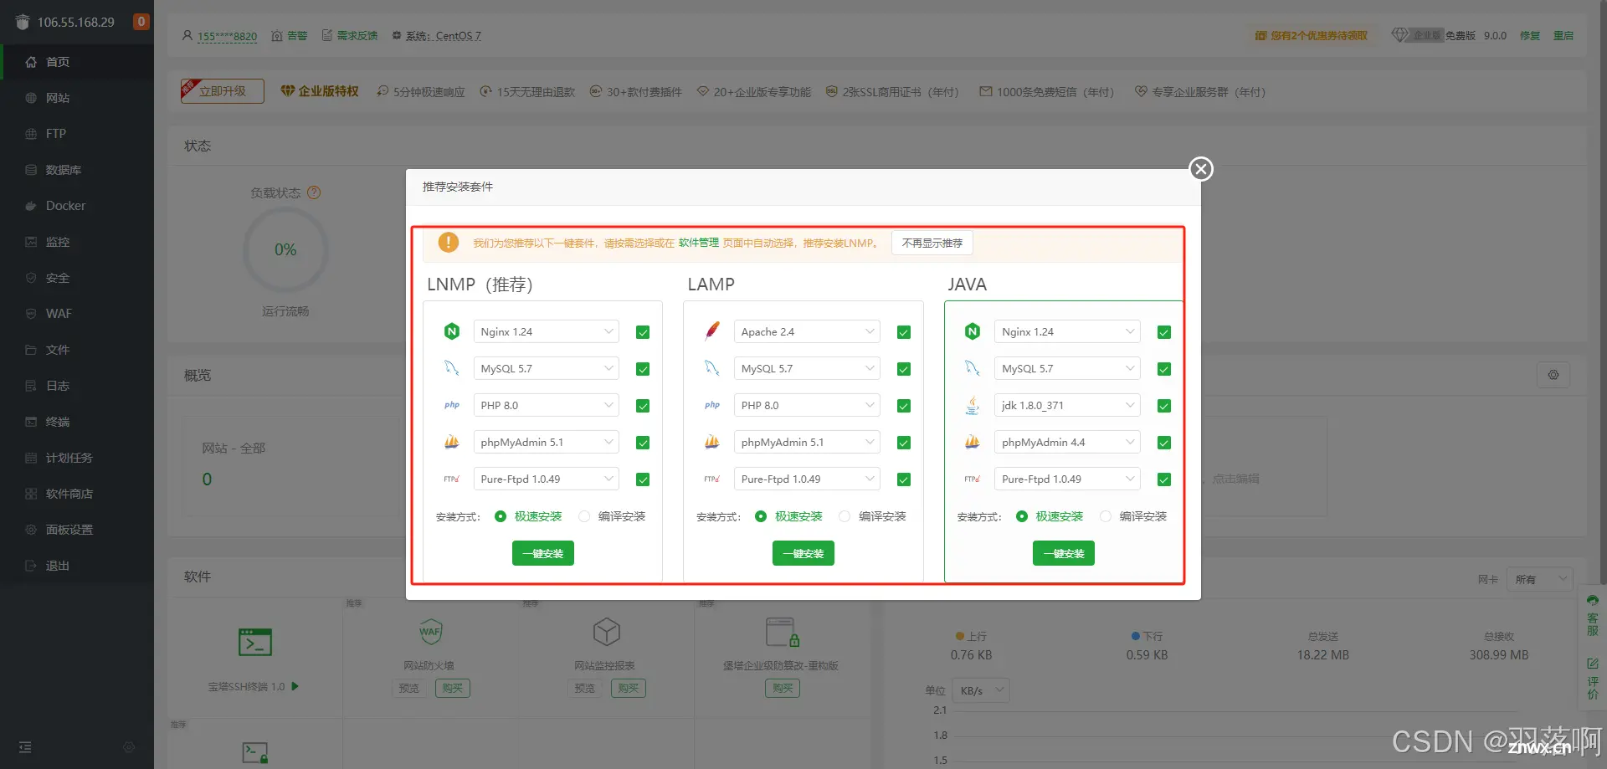Uncheck MySQL 5.7 in LNMP
Image resolution: width=1607 pixels, height=769 pixels.
click(x=643, y=369)
